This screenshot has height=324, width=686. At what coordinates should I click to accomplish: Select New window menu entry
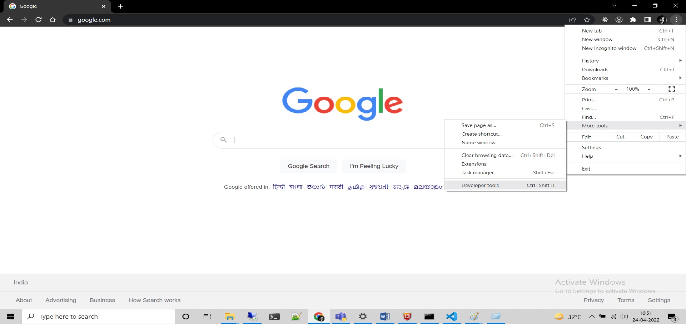pos(626,39)
